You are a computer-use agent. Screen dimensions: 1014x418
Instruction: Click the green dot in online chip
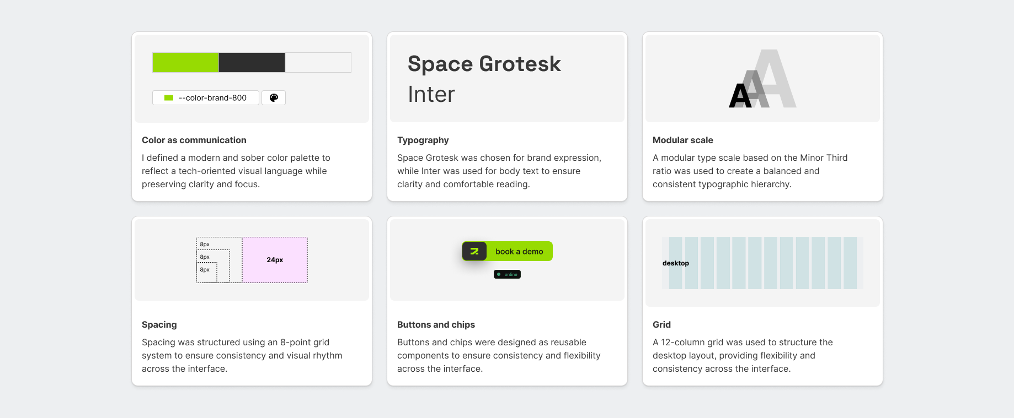pyautogui.click(x=499, y=274)
